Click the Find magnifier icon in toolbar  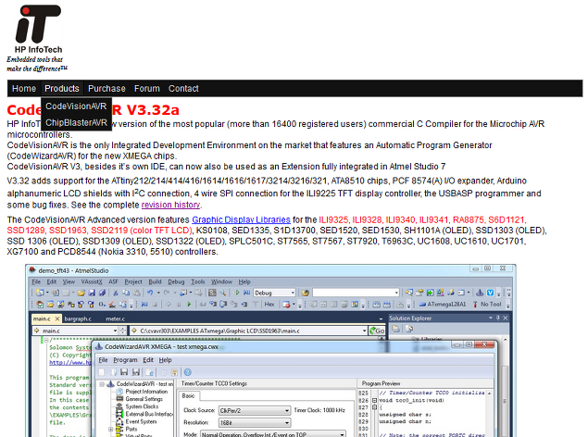tap(223, 293)
